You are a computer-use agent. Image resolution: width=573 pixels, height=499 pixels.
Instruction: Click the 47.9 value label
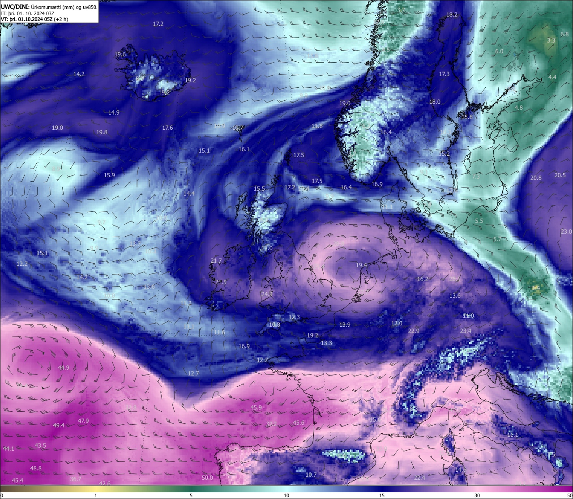pos(83,421)
